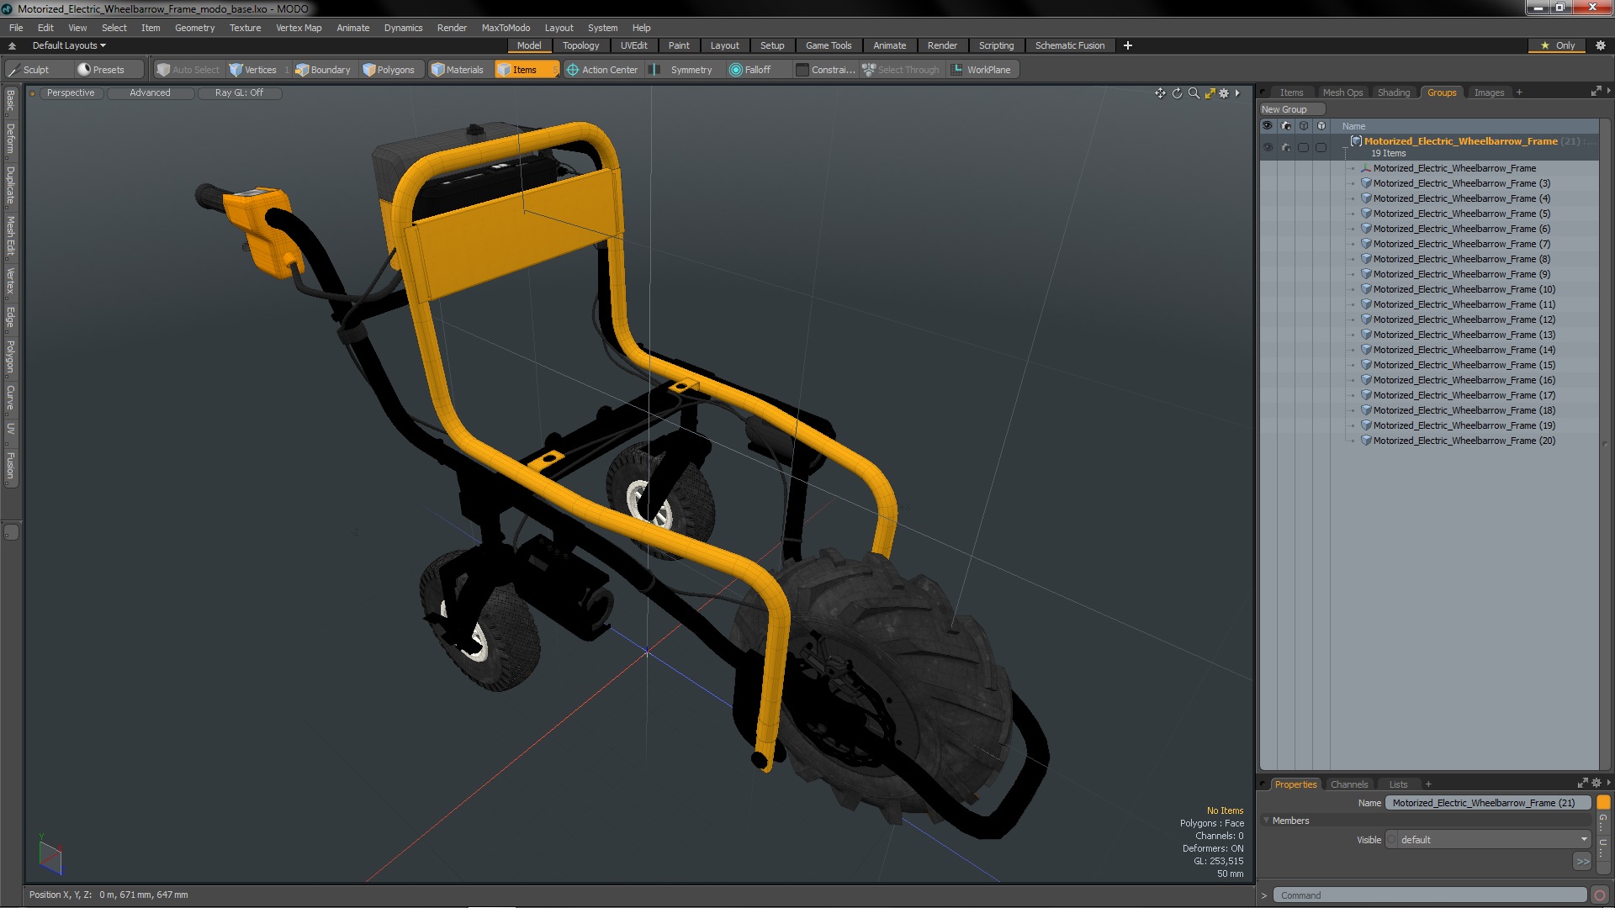Open the Visible default dropdown

[x=1488, y=840]
